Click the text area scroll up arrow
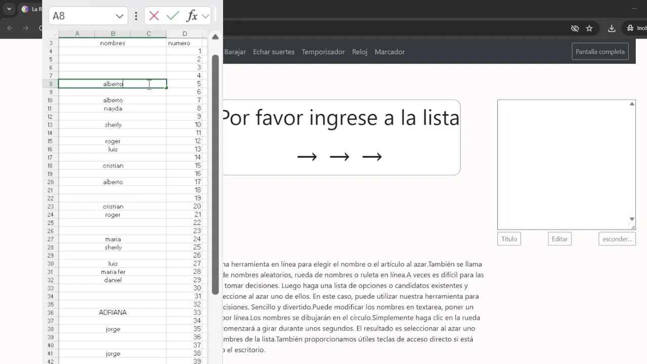647x364 pixels. [x=632, y=104]
